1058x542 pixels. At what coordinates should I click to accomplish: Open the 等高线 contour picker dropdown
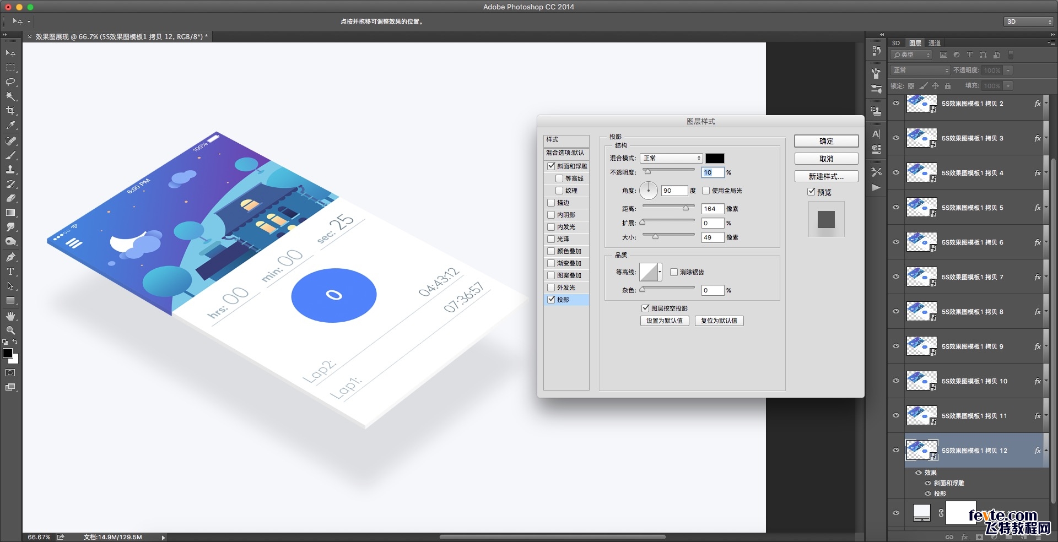pyautogui.click(x=660, y=272)
